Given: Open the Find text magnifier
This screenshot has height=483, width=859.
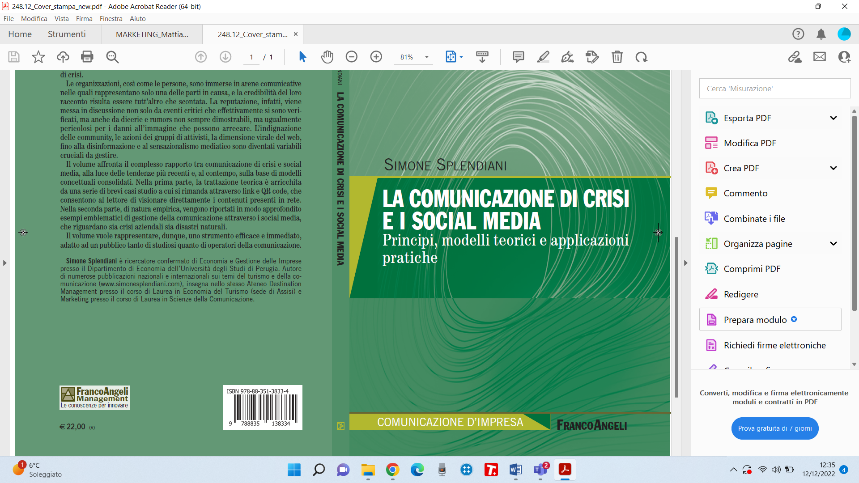Looking at the screenshot, I should (112, 57).
